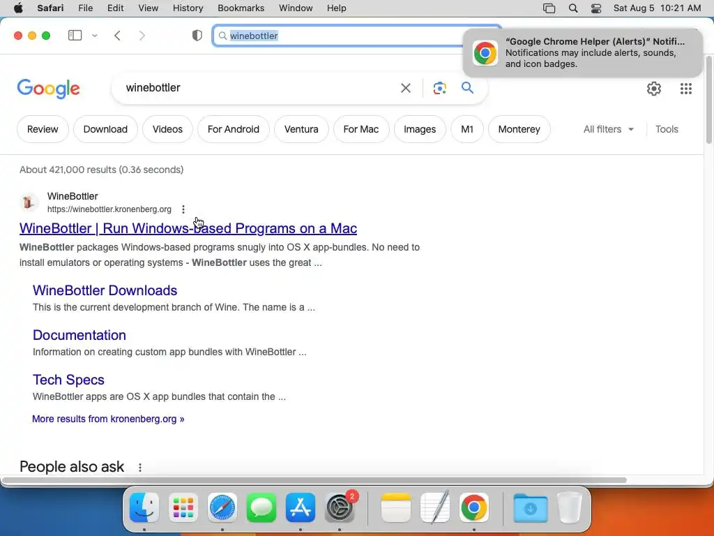Open the File menu
This screenshot has width=714, height=536.
pos(85,8)
